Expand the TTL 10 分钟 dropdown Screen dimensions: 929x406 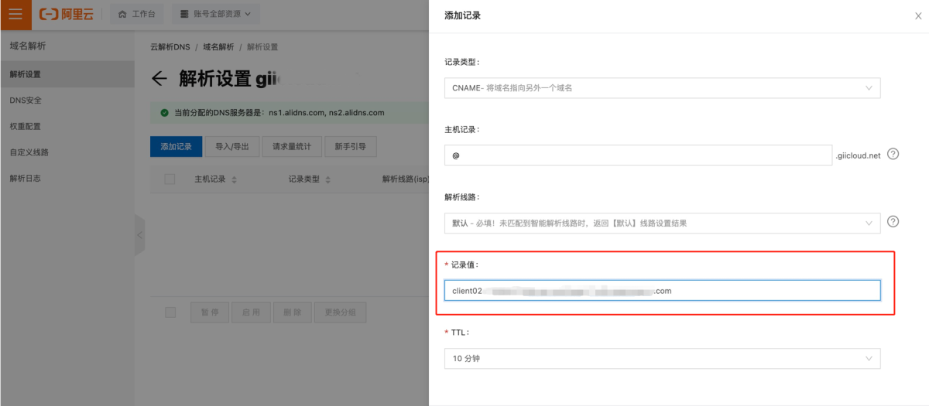coord(662,359)
